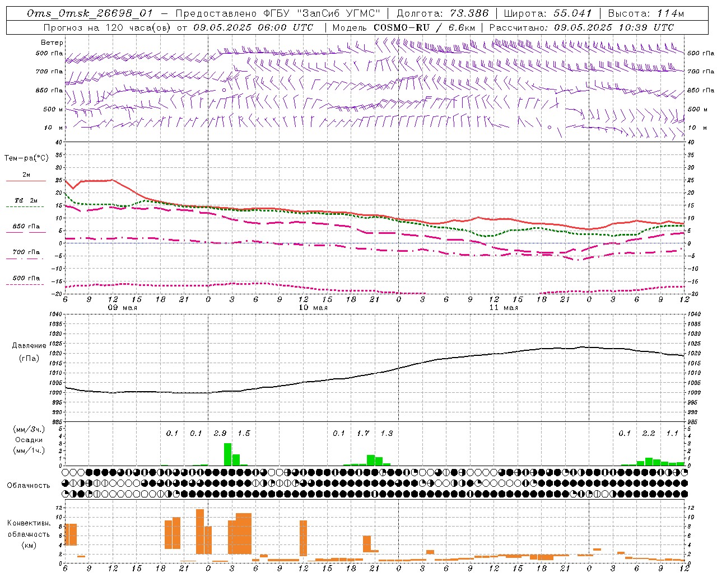Click the "Осадки" precipitation label

point(29,440)
